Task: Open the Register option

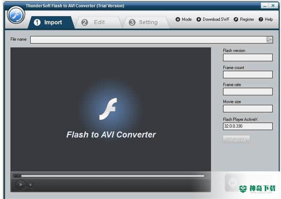Action: click(244, 19)
